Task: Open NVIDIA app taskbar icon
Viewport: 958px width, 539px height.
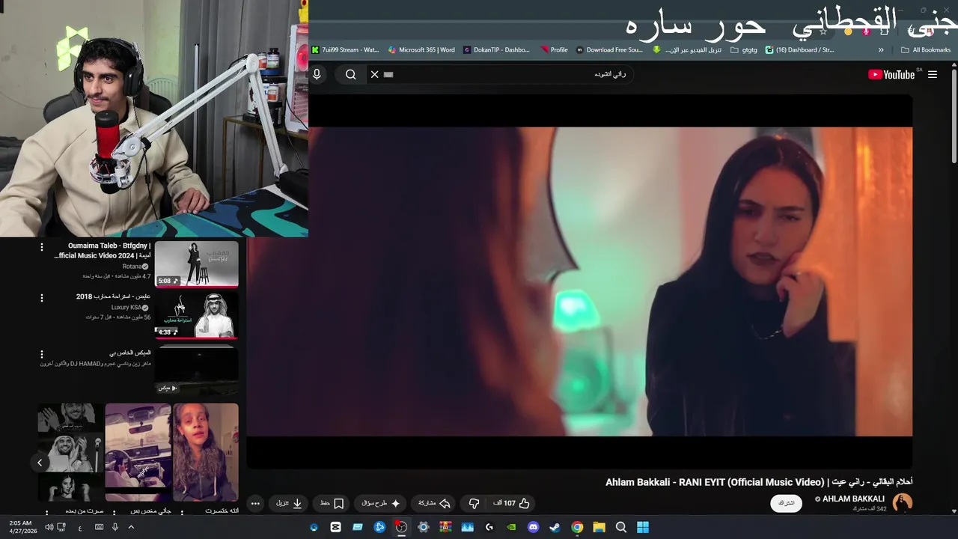Action: tap(511, 527)
